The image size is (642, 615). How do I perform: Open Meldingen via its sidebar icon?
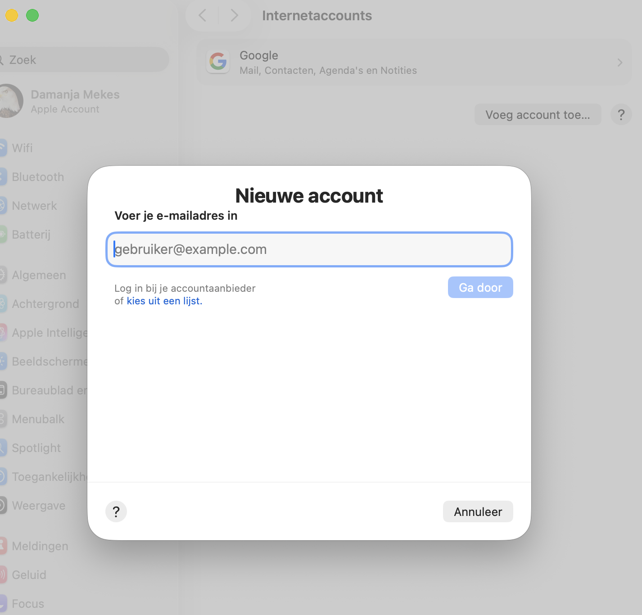(4, 546)
